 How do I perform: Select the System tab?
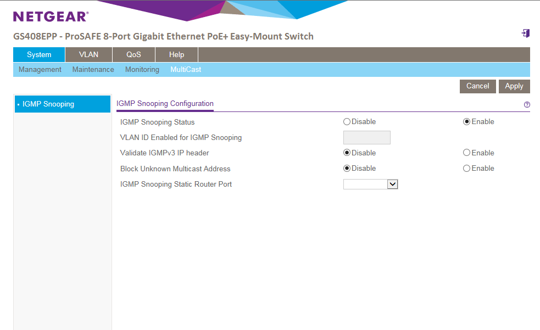tap(39, 55)
